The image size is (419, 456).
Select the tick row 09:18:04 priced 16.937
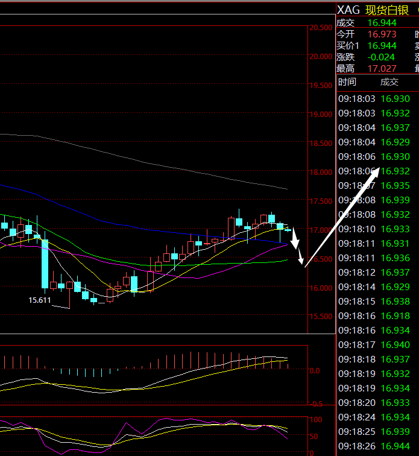coord(374,128)
